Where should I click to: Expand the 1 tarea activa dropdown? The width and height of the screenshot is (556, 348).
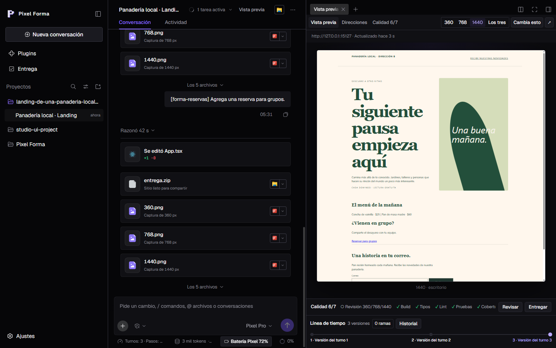(210, 10)
